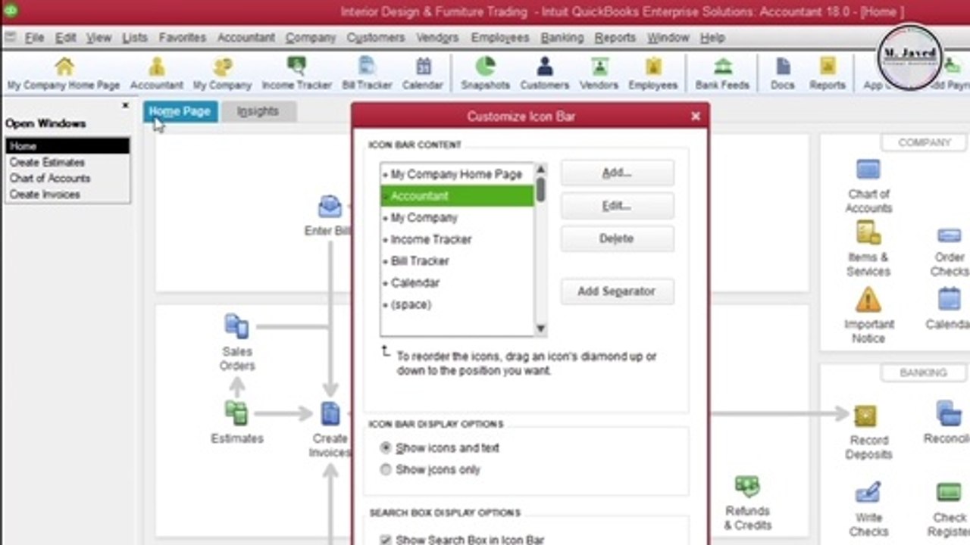
Task: Select Income Tracker in content list
Action: pyautogui.click(x=457, y=239)
